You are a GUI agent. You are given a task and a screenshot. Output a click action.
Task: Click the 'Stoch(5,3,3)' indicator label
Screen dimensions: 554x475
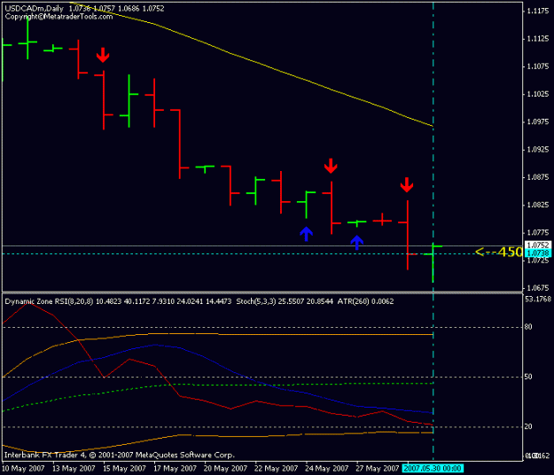pos(256,301)
